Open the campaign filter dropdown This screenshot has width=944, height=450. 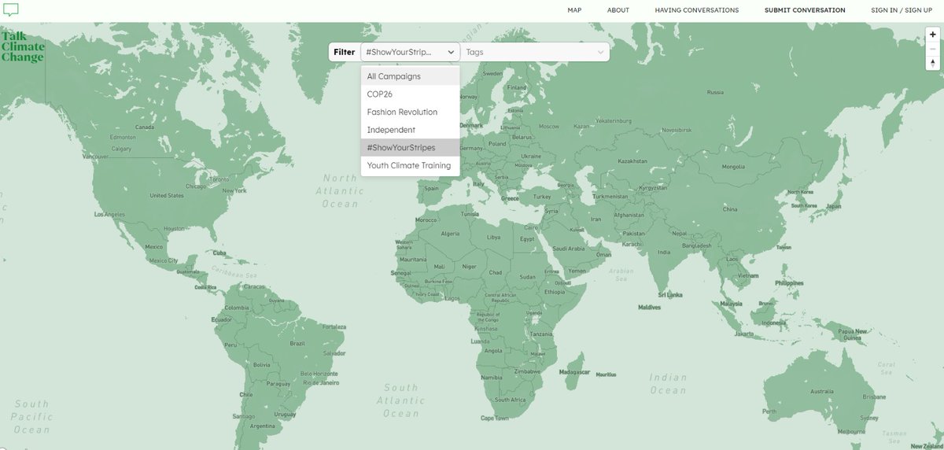410,52
